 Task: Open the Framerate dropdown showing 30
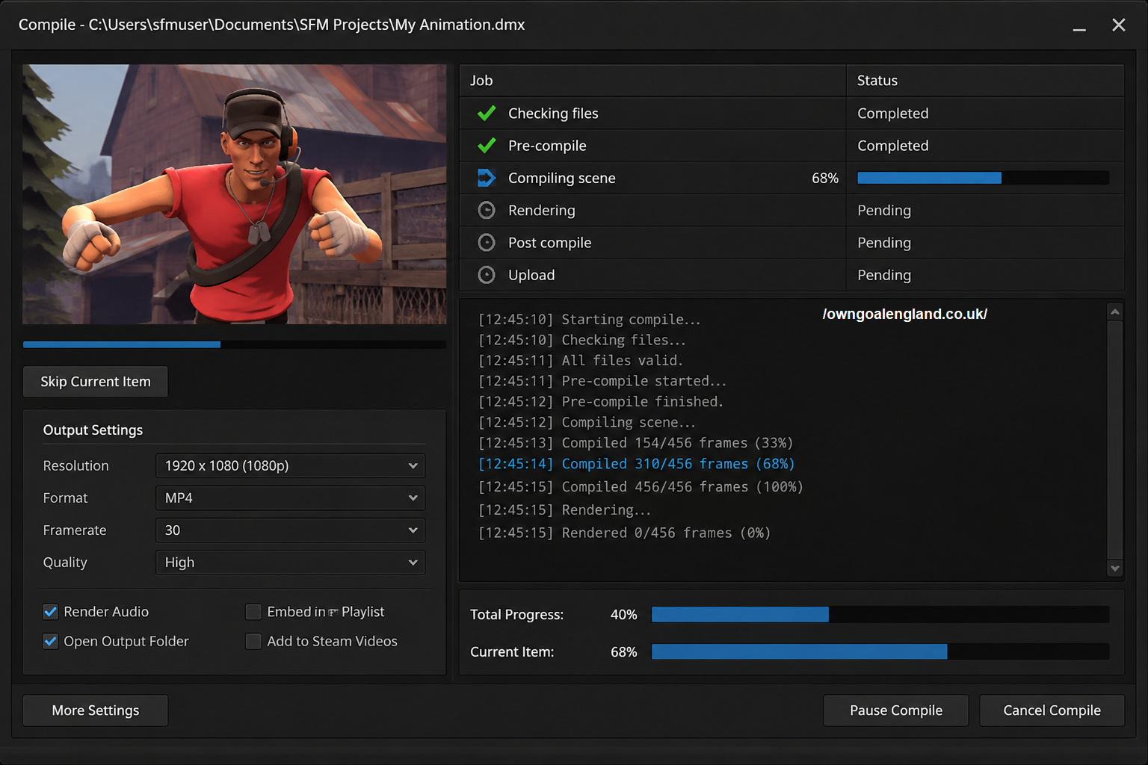click(290, 530)
